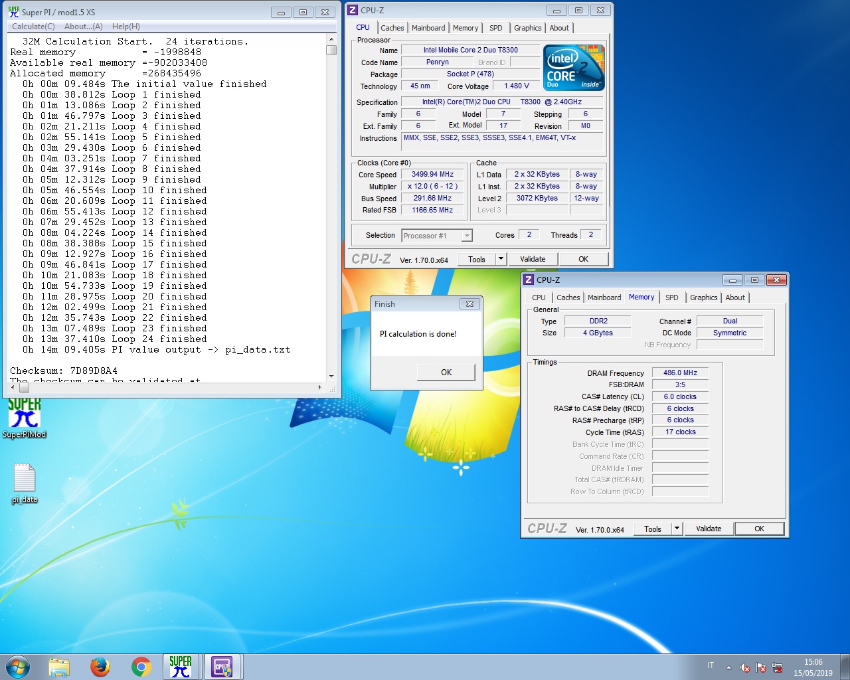Viewport: 850px width, 680px height.
Task: Switch to Mainboard tab in top CPU-Z window
Action: [x=428, y=28]
